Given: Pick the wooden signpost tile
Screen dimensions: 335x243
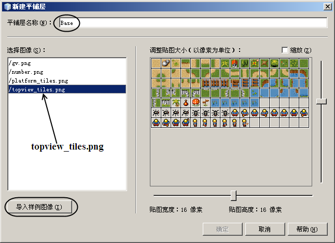Looking at the screenshot, I should [x=205, y=103].
